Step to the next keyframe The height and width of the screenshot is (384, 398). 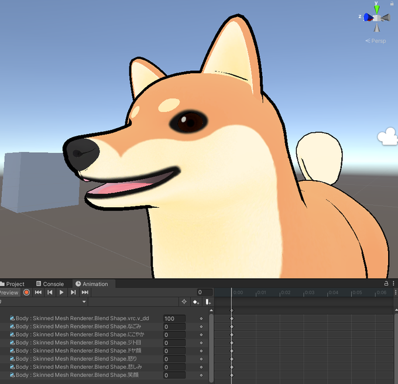pos(73,292)
